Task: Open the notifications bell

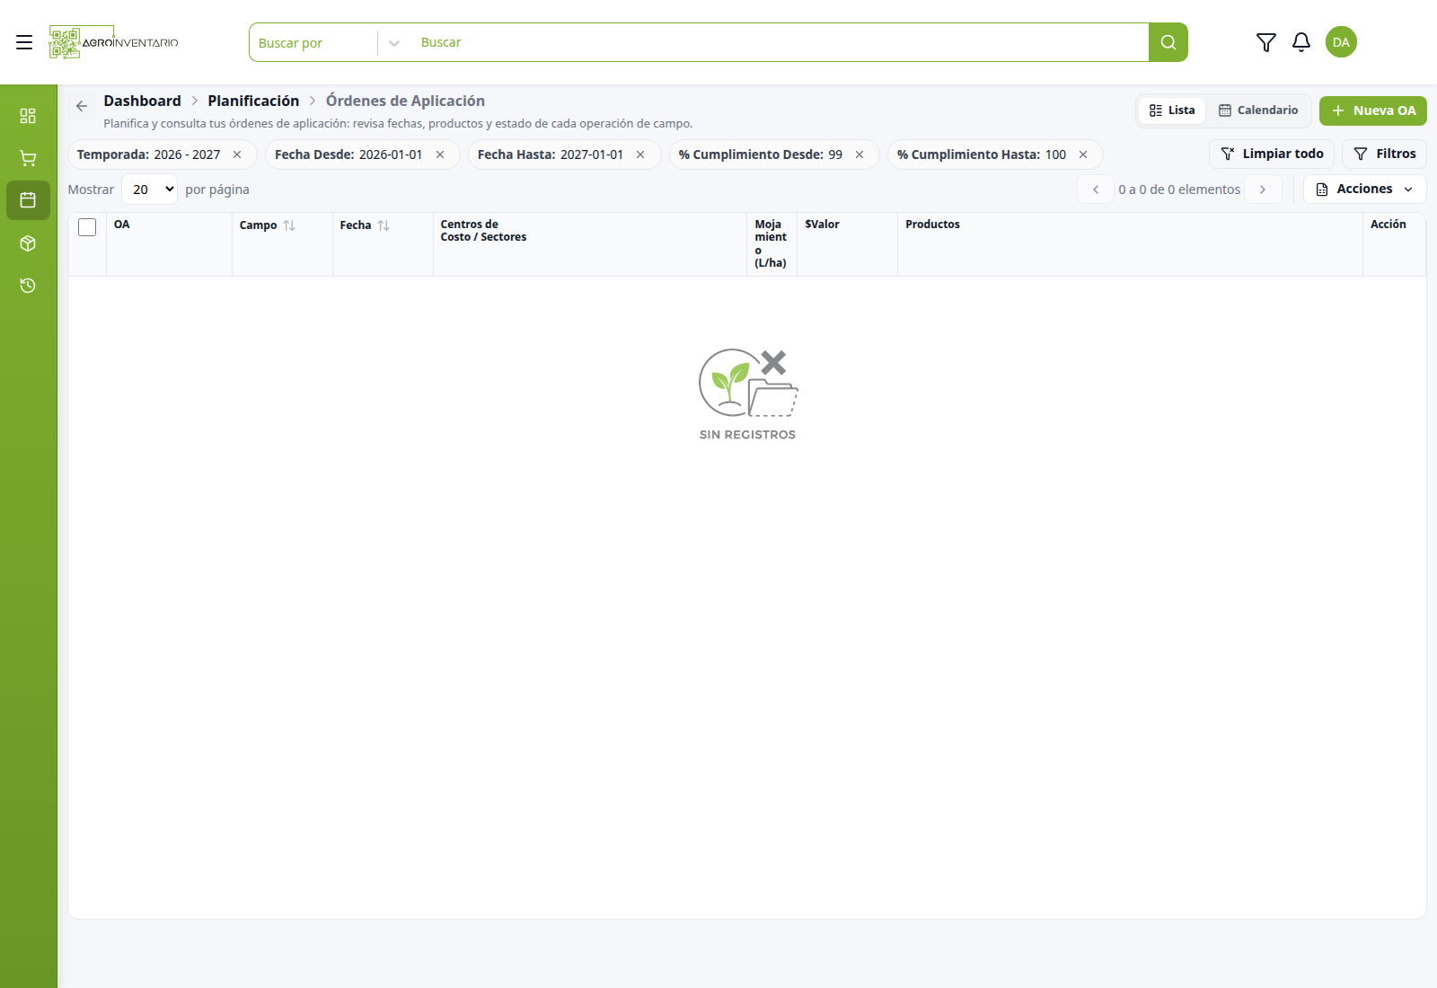Action: point(1301,42)
